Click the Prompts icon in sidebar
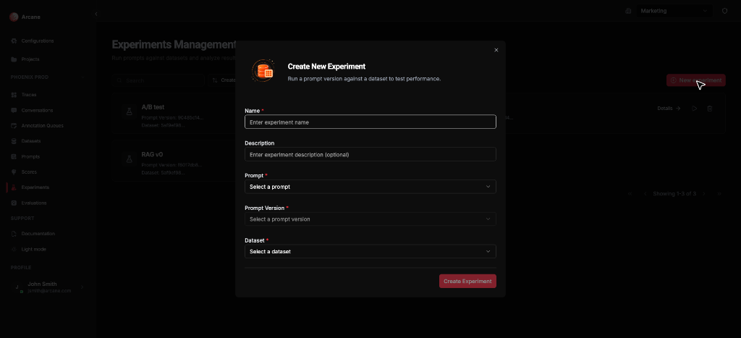The width and height of the screenshot is (741, 338). tap(14, 156)
